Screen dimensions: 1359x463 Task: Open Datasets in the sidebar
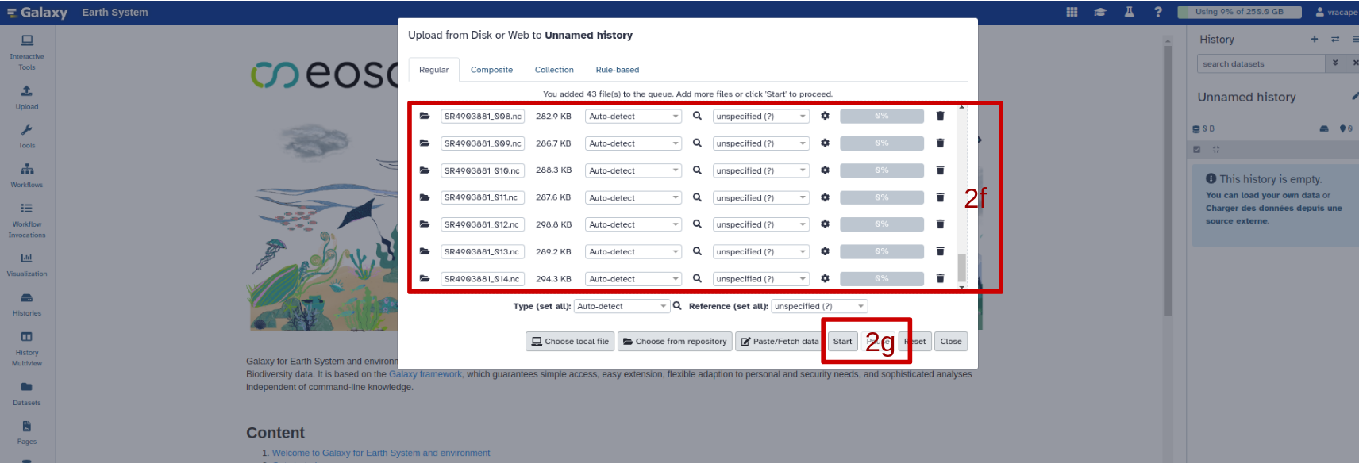pyautogui.click(x=27, y=394)
